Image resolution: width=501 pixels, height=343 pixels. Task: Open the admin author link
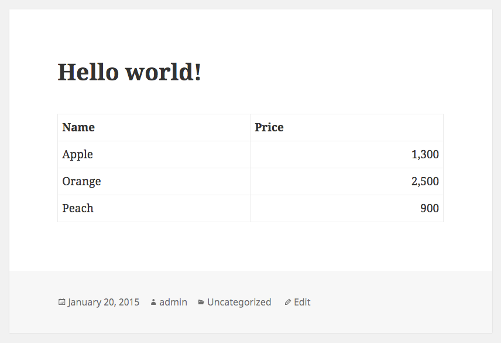pos(173,302)
